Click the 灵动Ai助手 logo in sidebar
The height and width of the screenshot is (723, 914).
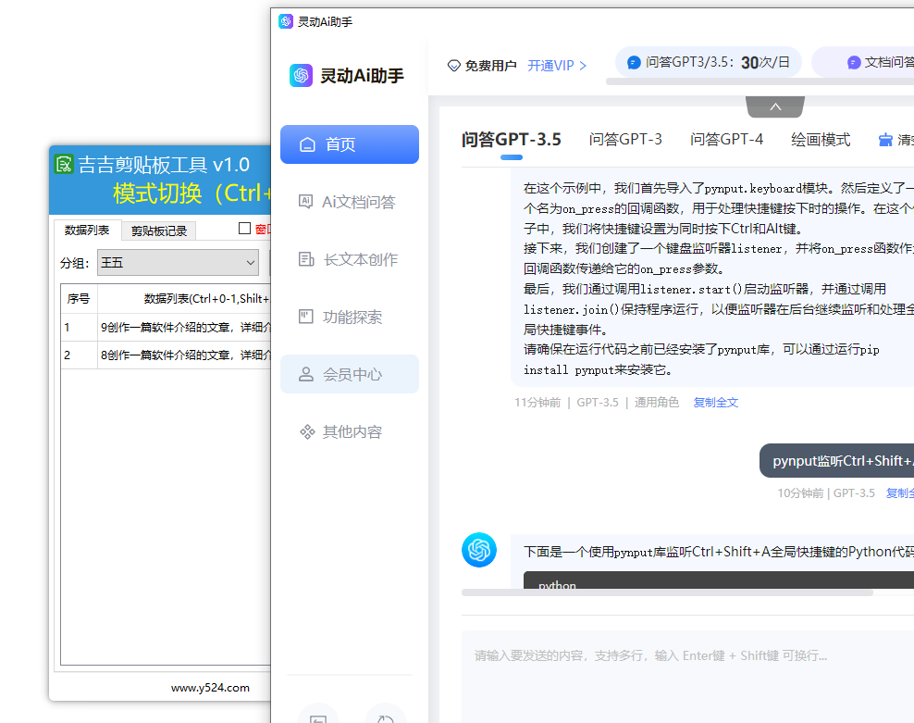tap(302, 75)
